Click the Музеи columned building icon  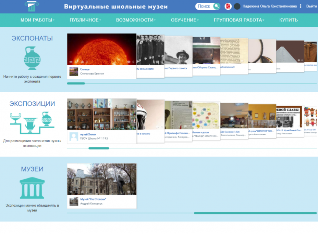point(32,188)
